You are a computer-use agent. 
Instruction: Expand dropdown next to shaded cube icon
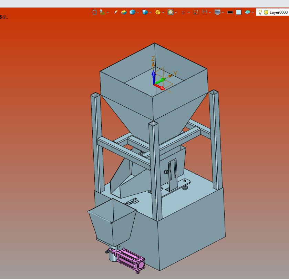(x=138, y=12)
